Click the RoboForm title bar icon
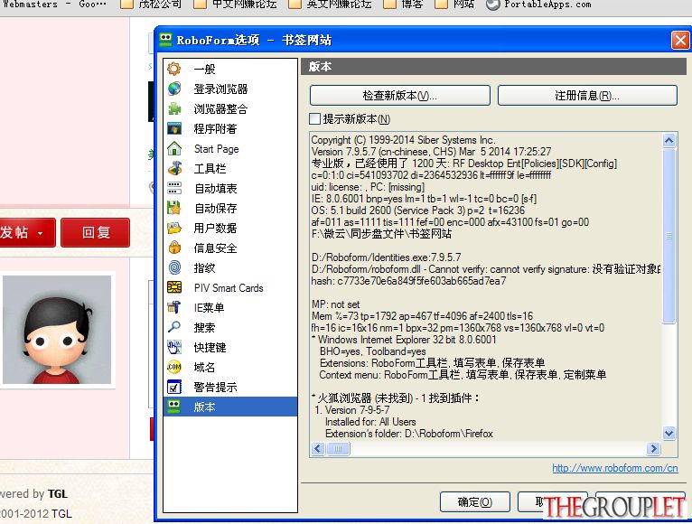Viewport: 692px width, 524px height. pyautogui.click(x=165, y=40)
